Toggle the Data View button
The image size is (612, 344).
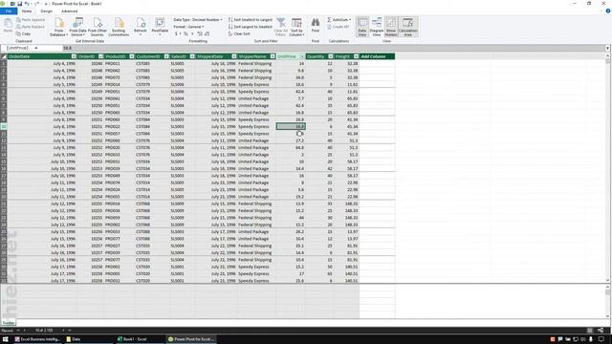[362, 27]
